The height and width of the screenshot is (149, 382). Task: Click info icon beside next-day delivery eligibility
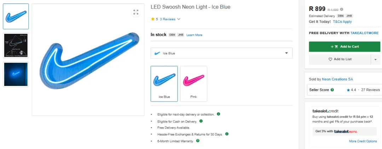pyautogui.click(x=219, y=114)
